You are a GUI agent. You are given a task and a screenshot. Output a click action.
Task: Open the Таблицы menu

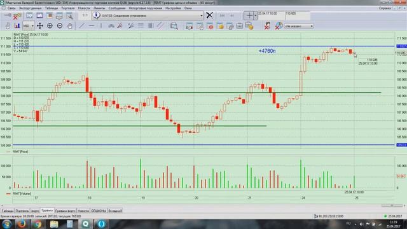[52, 8]
